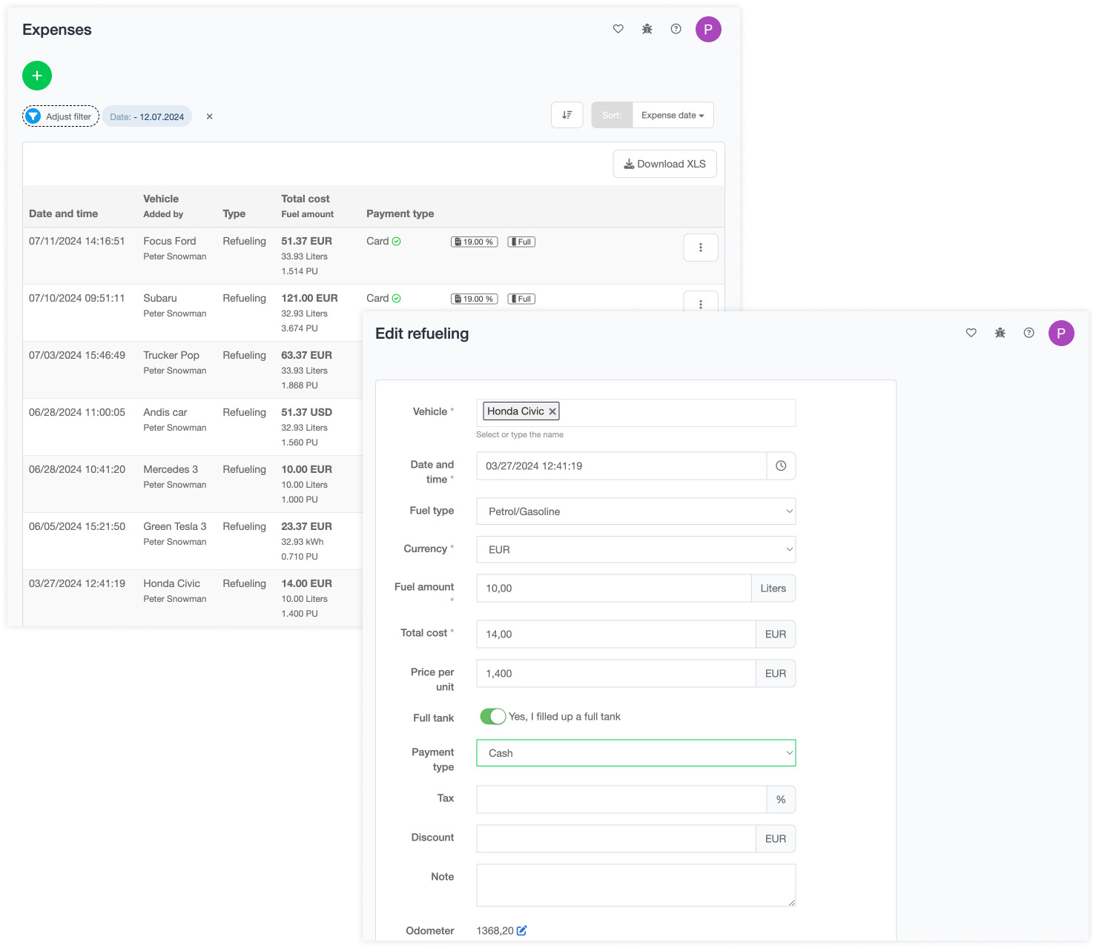Click 51.37 USD total cost value
Image resolution: width=1096 pixels, height=948 pixels.
pyautogui.click(x=307, y=412)
